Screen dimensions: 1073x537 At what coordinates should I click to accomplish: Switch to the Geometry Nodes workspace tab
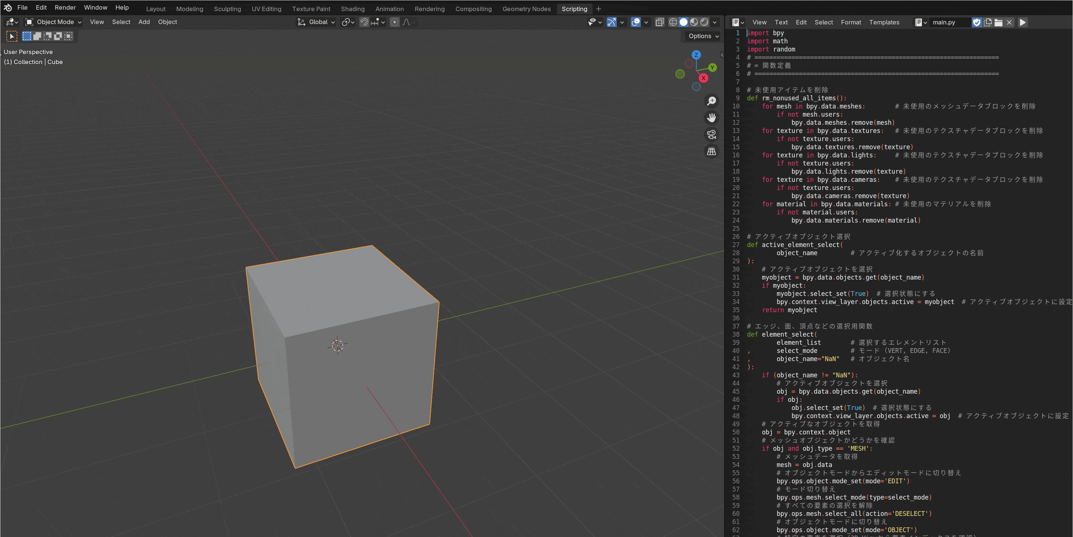tap(527, 9)
